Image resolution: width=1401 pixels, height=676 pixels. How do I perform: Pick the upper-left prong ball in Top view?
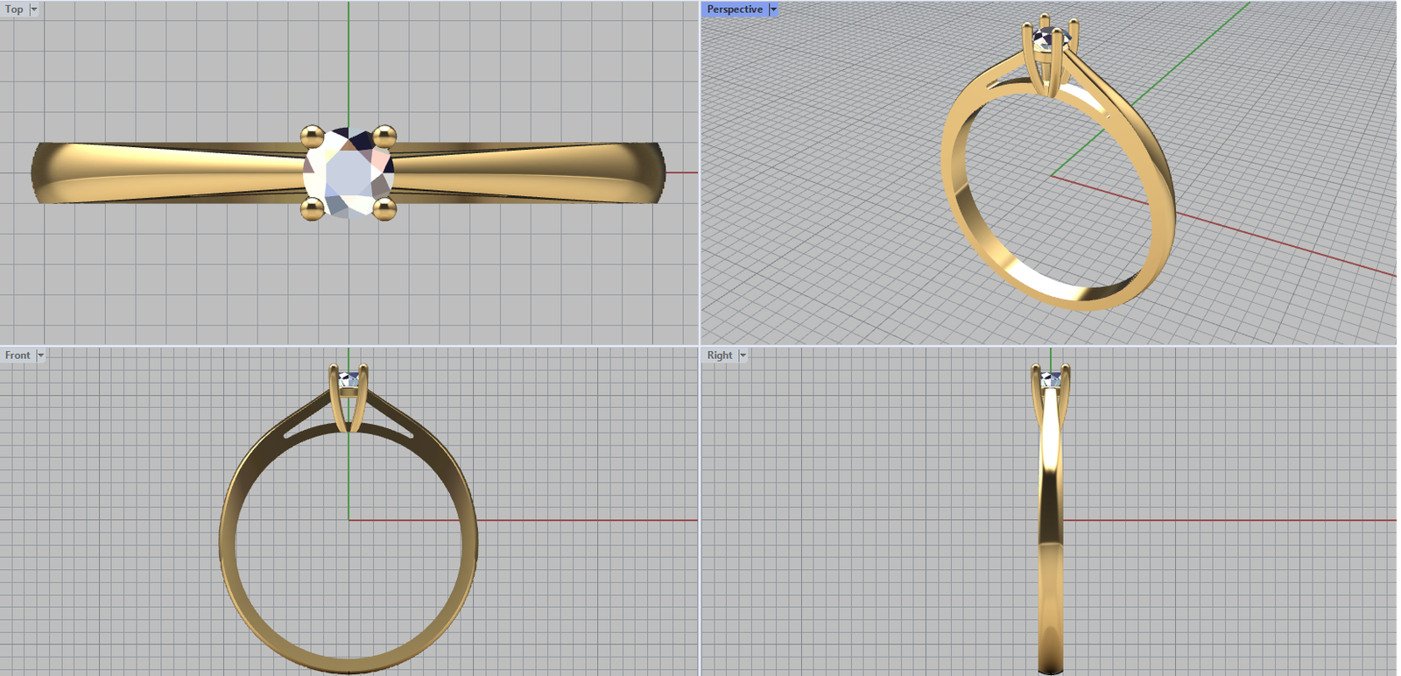(313, 137)
